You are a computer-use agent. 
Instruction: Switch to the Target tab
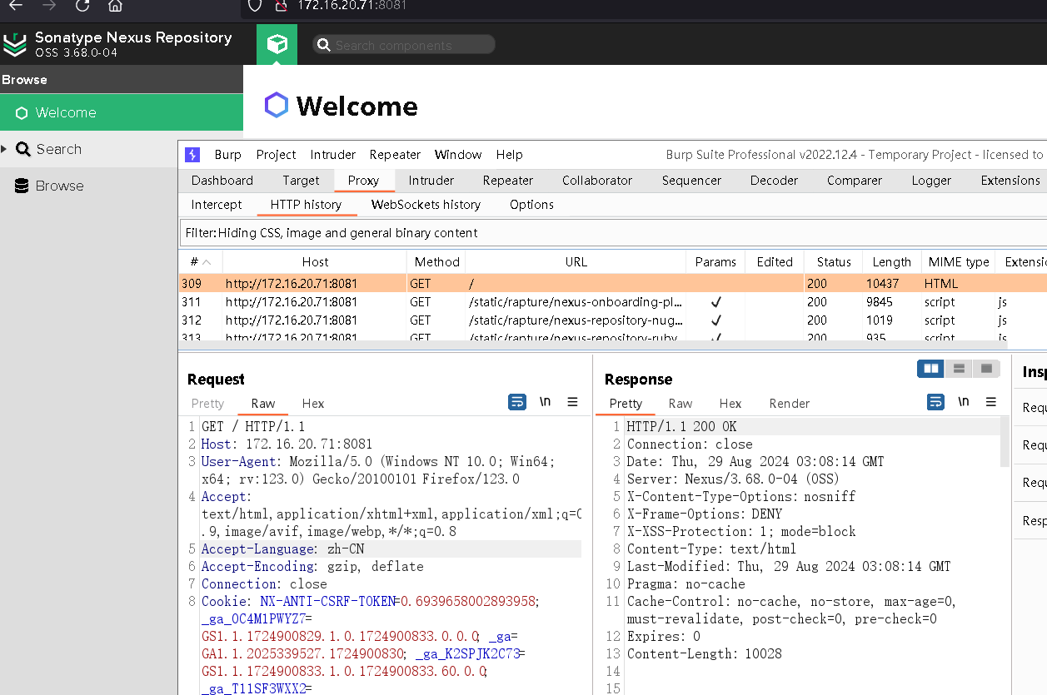pos(301,181)
